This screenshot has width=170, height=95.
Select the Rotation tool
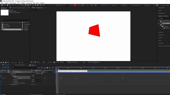[x=20, y=5]
